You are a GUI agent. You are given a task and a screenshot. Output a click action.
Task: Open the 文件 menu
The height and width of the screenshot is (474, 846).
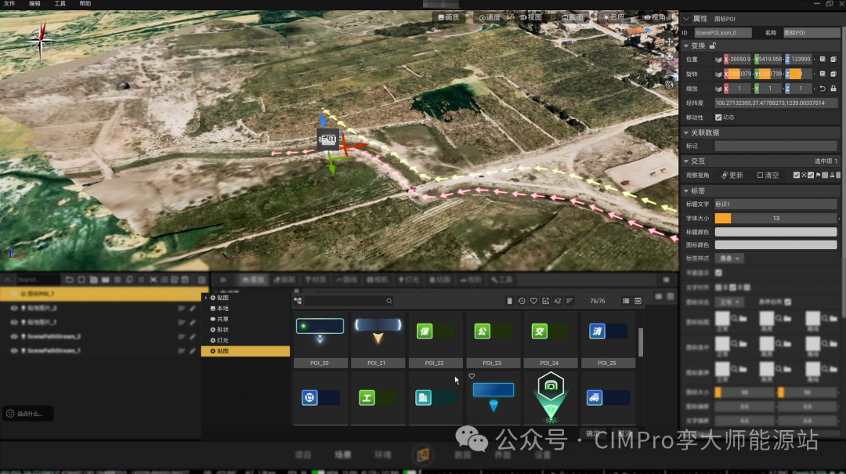pos(9,4)
